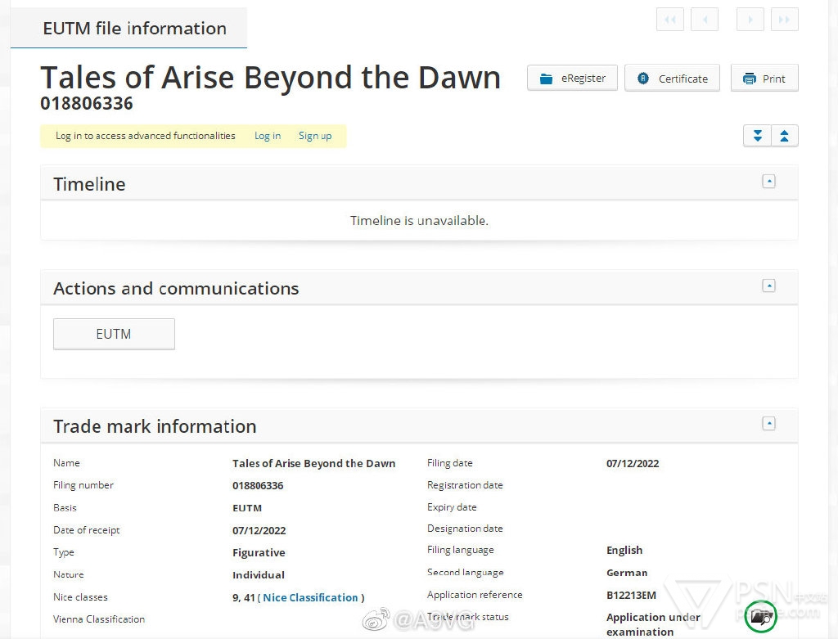The height and width of the screenshot is (639, 838).
Task: Click the Tales of Arise page title
Action: (270, 78)
